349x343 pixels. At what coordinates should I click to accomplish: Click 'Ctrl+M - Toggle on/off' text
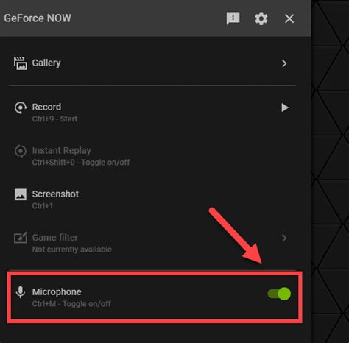pos(71,304)
